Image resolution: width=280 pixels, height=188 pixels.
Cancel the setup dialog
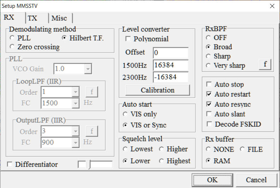256,180
